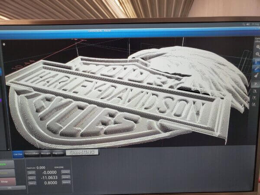Select the X axis view icon
Viewport: 260px width, 195px height.
click(255, 91)
